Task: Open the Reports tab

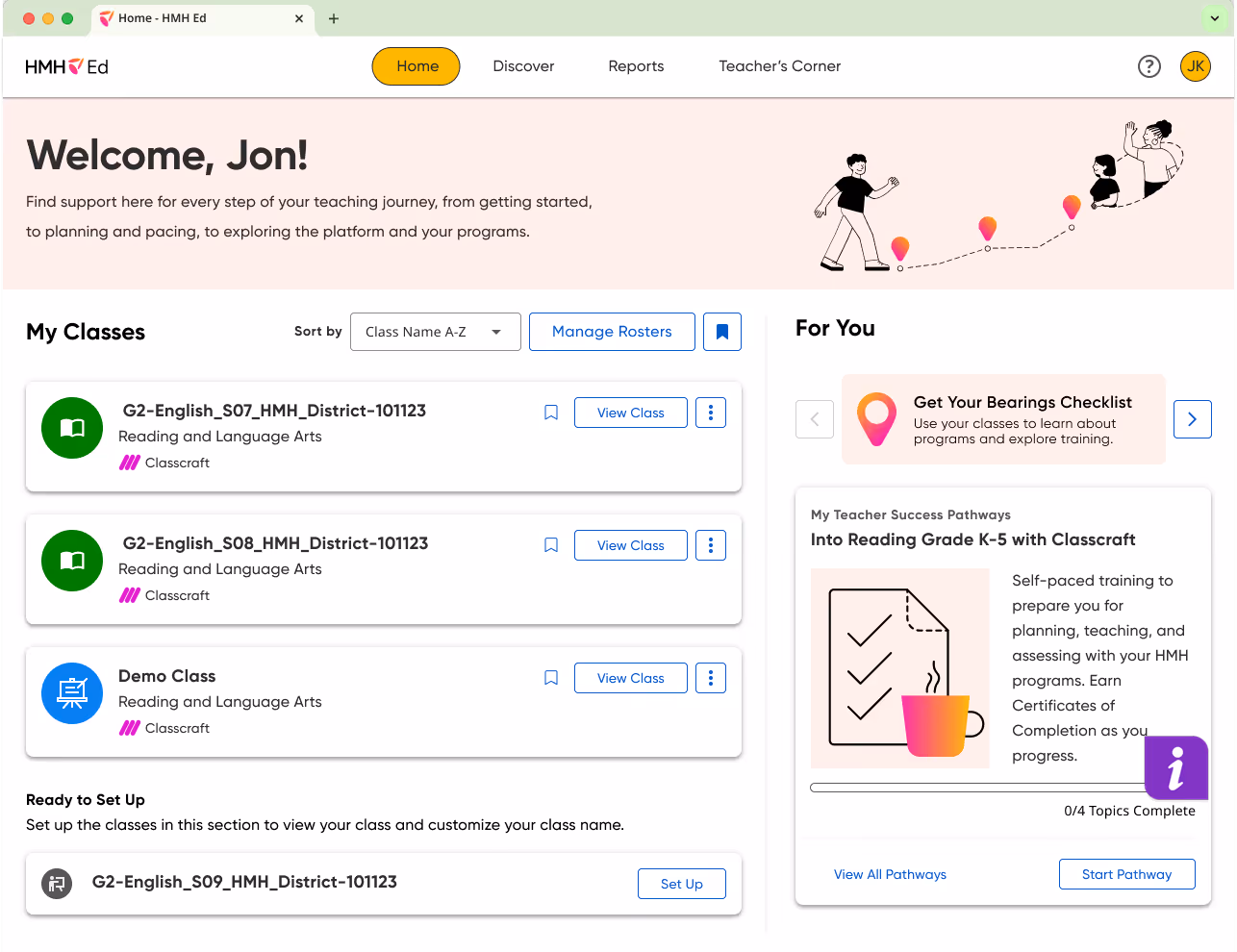Action: click(636, 66)
